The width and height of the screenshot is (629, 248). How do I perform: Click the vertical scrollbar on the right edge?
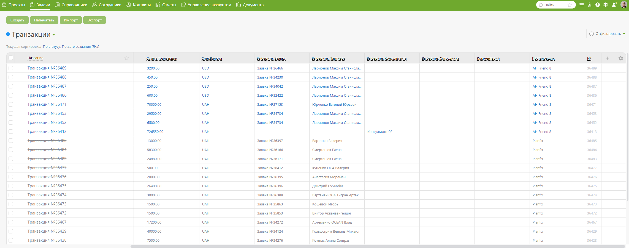(628, 126)
